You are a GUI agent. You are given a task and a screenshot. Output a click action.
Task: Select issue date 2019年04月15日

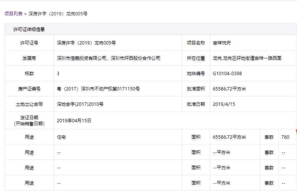click(74, 121)
